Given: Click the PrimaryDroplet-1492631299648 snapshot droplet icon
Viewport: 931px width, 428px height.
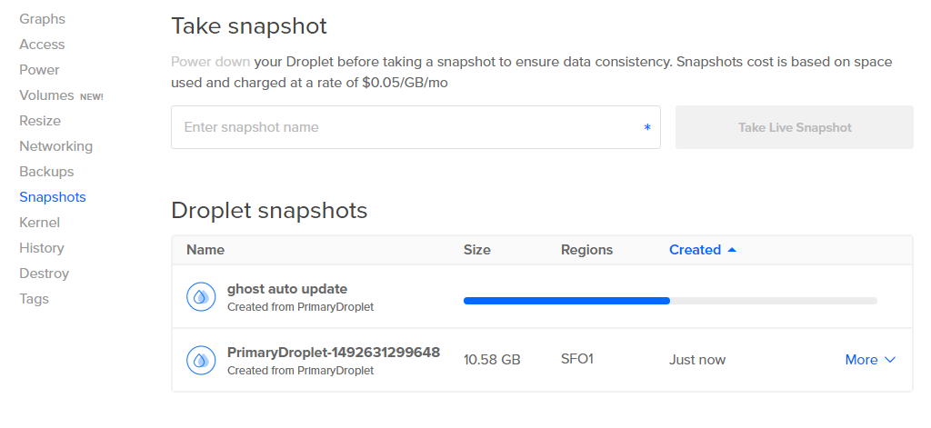Looking at the screenshot, I should (x=201, y=360).
